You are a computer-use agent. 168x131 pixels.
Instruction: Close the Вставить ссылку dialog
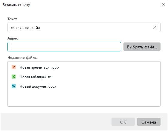[163, 4]
